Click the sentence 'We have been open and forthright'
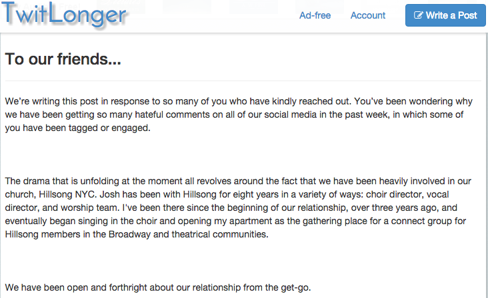Image resolution: width=488 pixels, height=298 pixels. coord(158,287)
